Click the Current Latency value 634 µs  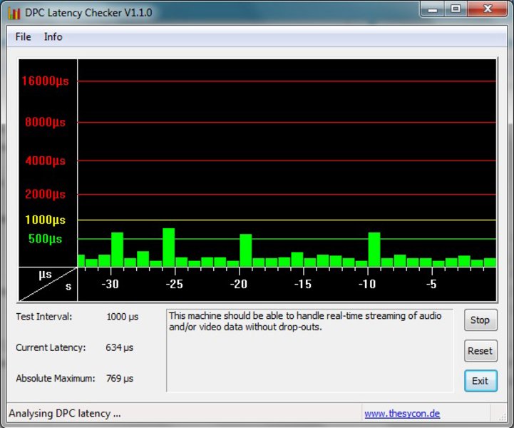coord(119,347)
